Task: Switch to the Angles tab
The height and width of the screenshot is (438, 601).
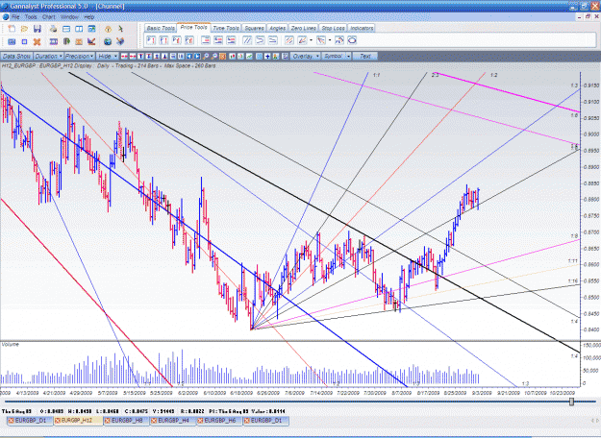Action: 277,28
